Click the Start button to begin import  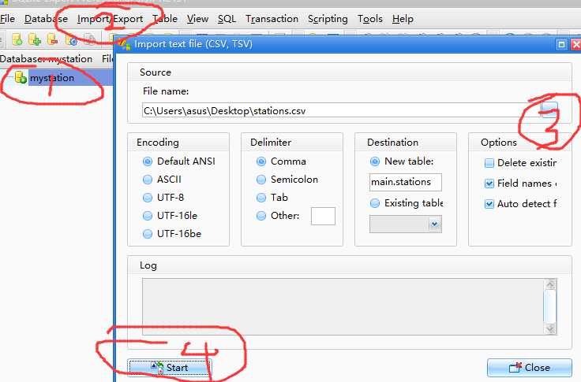[170, 368]
